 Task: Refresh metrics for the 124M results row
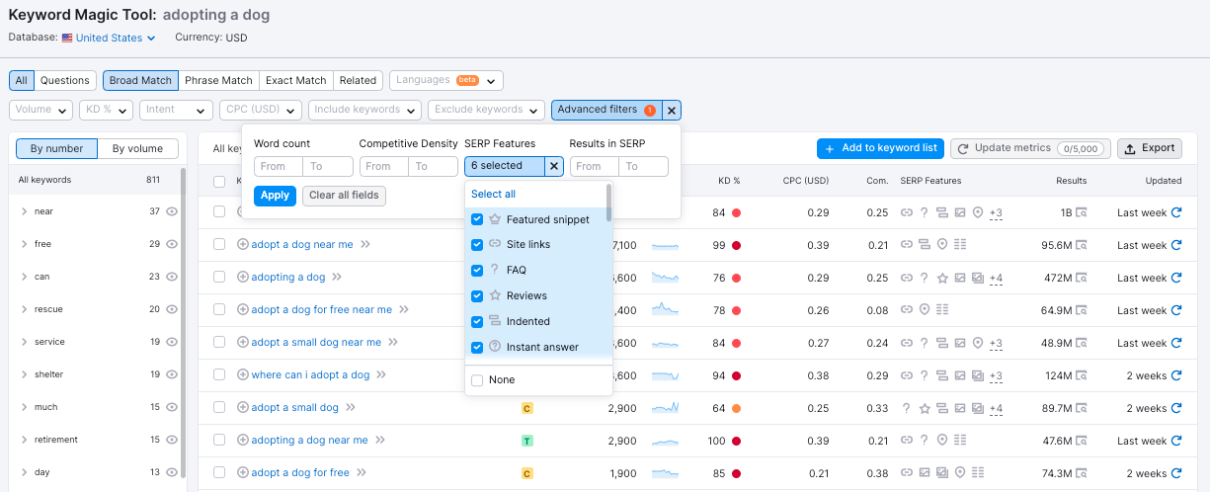(x=1175, y=375)
